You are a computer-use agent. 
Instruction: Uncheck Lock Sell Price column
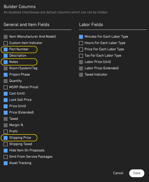pos(6,100)
